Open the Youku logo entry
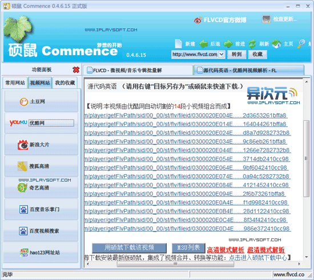 [18, 123]
